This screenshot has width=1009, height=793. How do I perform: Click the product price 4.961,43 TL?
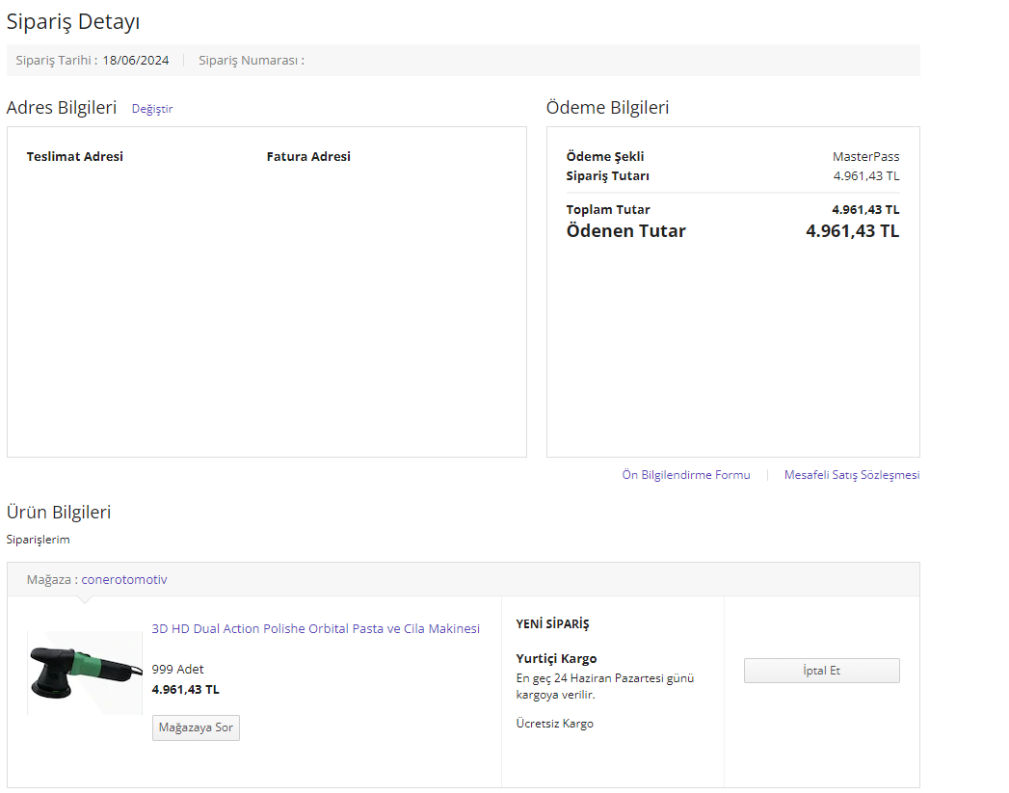185,690
